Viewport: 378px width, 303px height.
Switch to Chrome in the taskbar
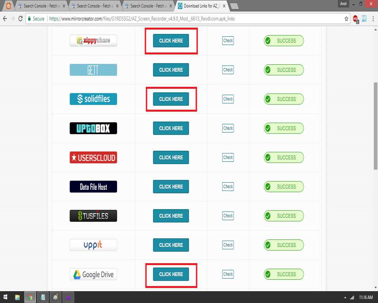coord(30,297)
